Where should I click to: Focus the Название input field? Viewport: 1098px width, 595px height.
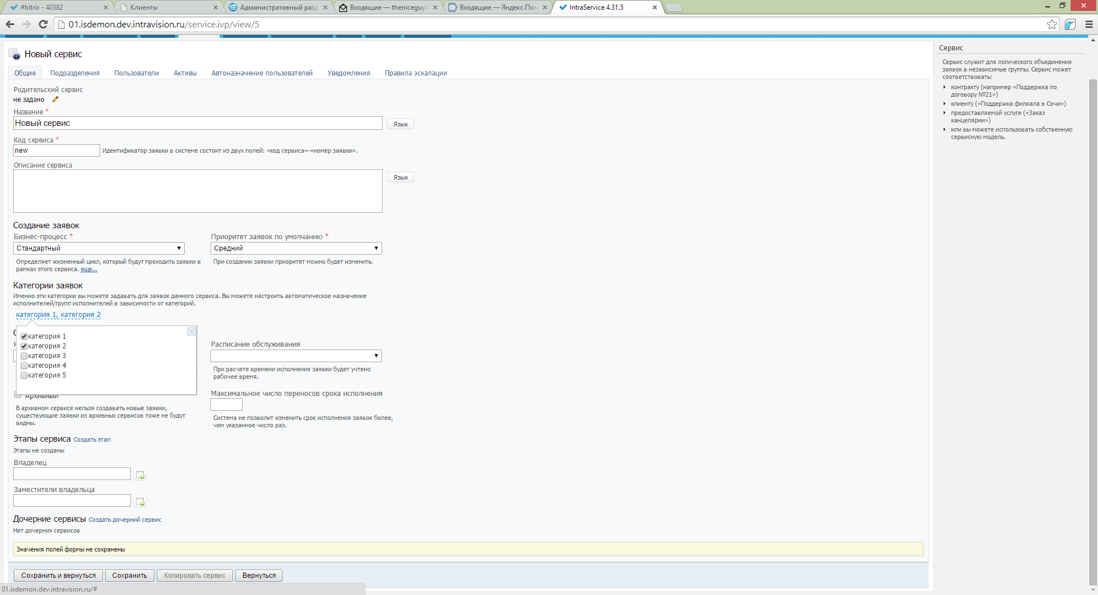pyautogui.click(x=198, y=123)
